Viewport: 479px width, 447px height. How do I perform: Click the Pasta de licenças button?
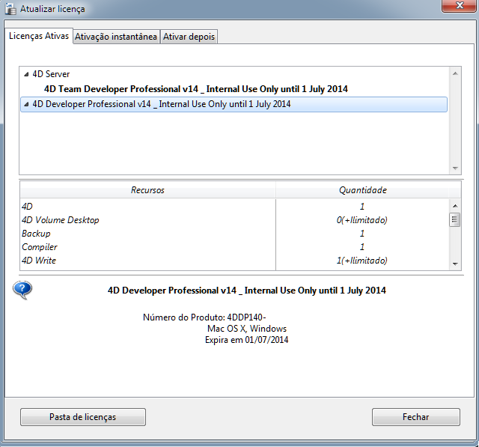(83, 417)
